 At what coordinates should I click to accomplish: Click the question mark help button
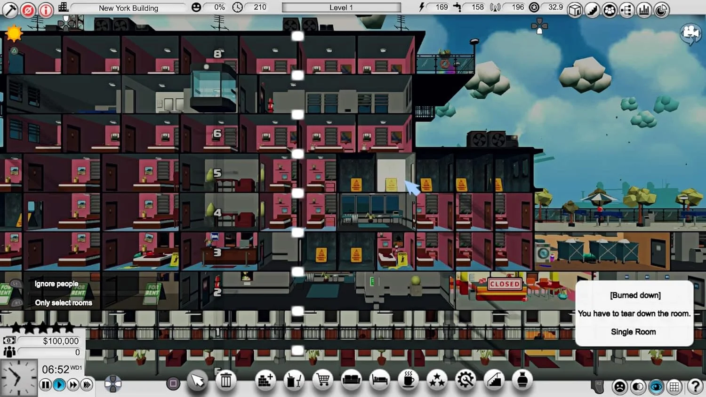click(695, 387)
